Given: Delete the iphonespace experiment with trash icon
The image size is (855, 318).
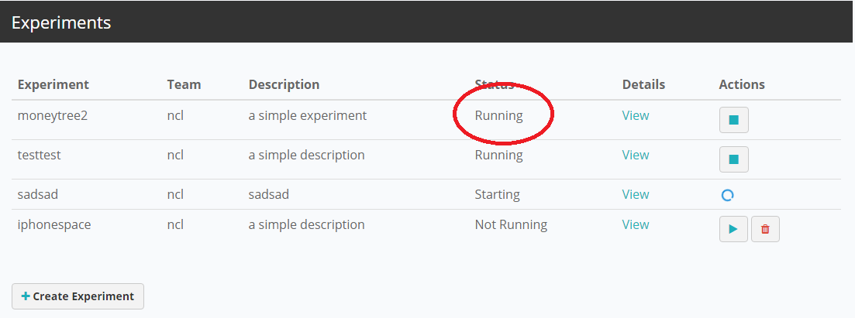Looking at the screenshot, I should [765, 229].
